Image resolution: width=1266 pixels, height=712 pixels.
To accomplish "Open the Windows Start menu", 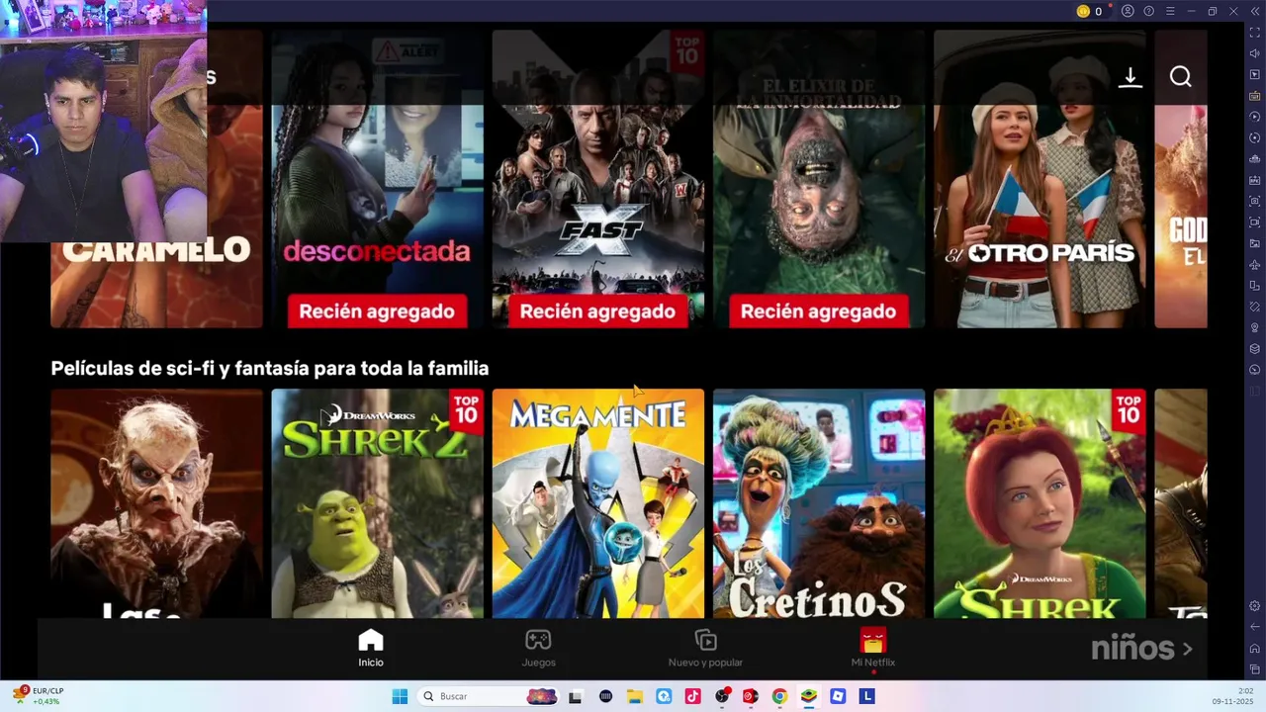I will (400, 696).
